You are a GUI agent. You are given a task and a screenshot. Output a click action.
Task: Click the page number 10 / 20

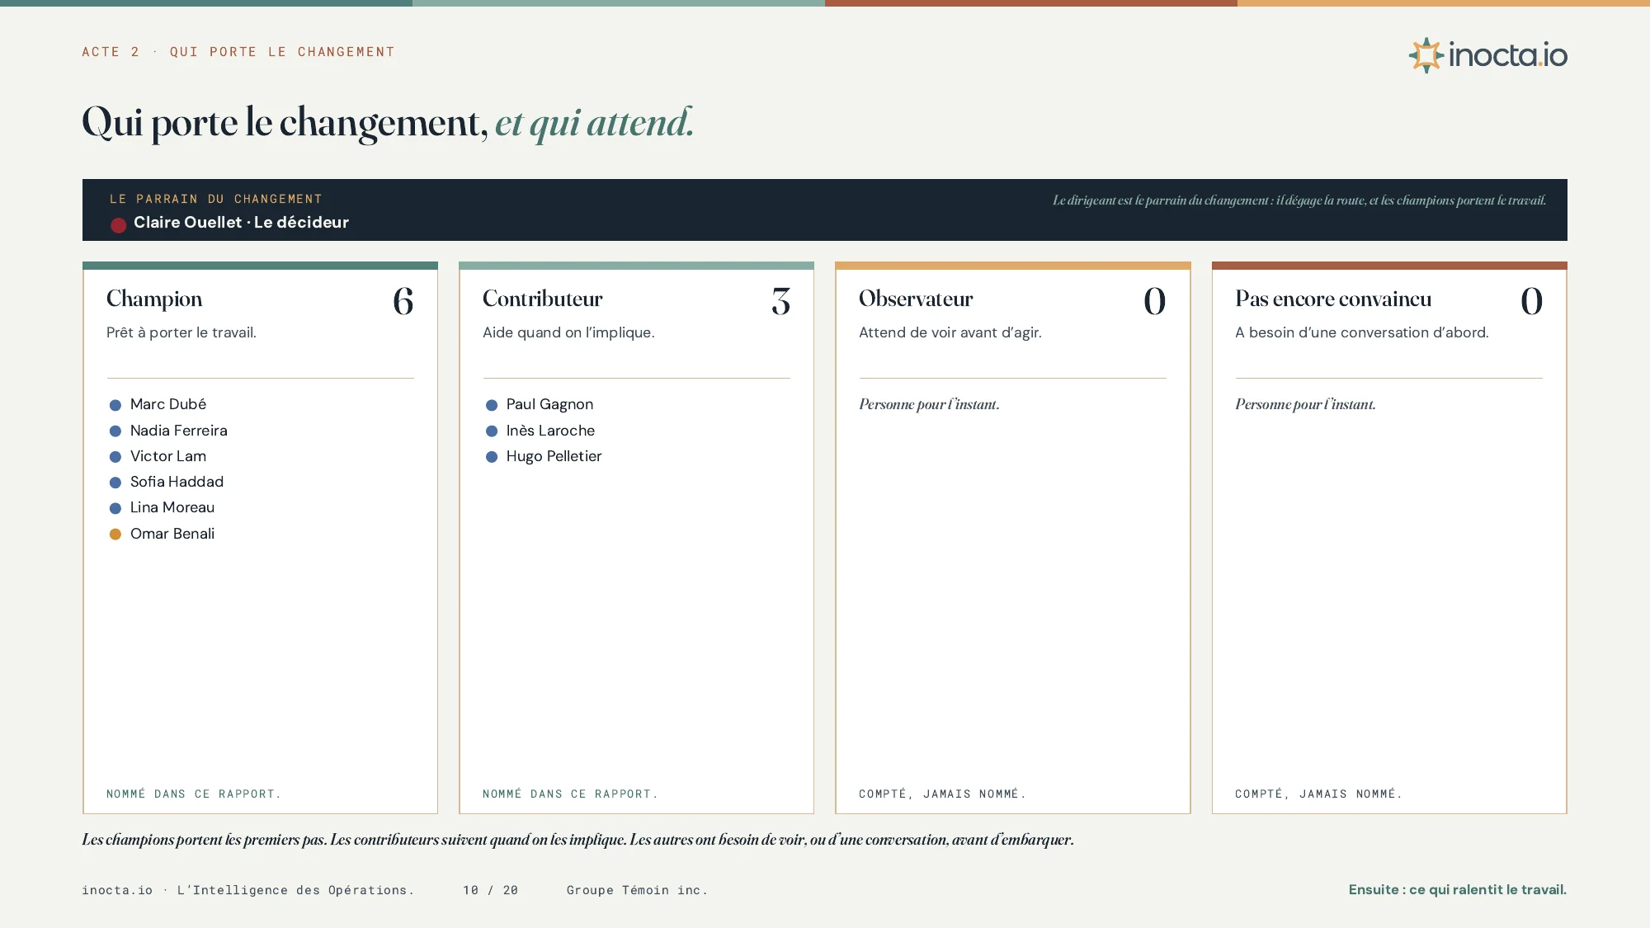[490, 890]
